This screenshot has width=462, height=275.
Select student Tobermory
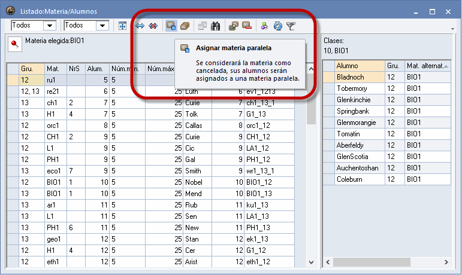coord(360,88)
